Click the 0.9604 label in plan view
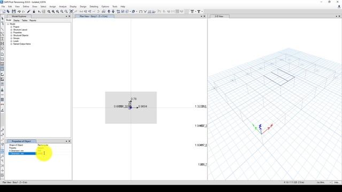 (143, 107)
